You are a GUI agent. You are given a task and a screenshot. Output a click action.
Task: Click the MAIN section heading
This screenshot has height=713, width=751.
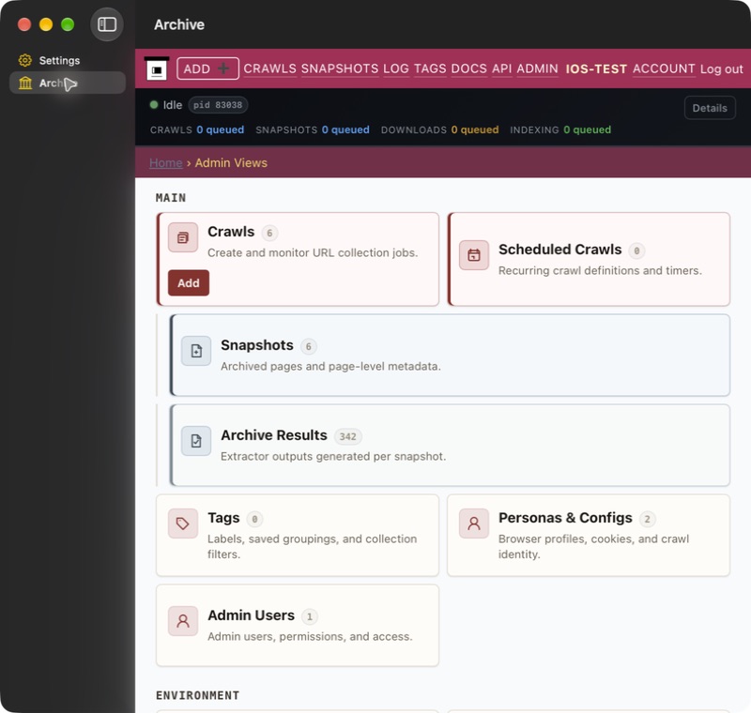(x=171, y=198)
